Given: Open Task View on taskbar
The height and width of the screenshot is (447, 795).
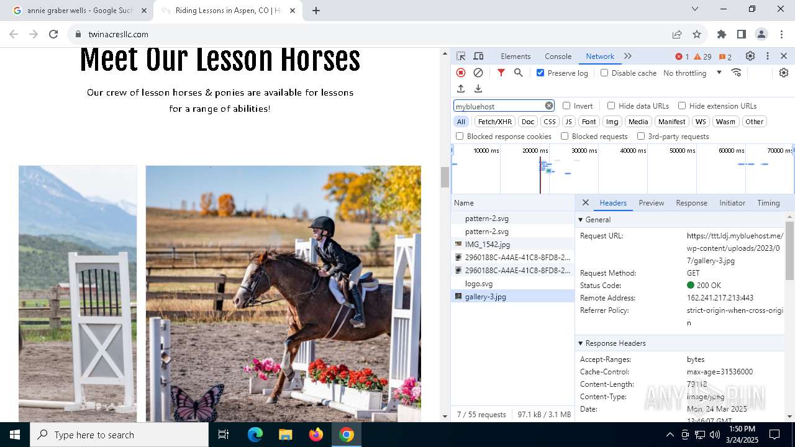Looking at the screenshot, I should pyautogui.click(x=224, y=435).
